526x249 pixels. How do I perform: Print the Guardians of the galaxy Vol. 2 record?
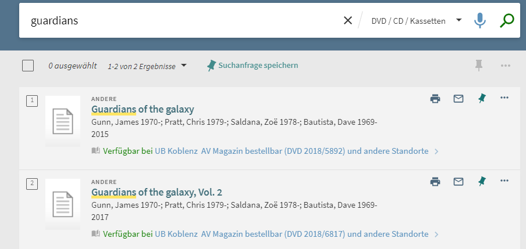click(435, 182)
